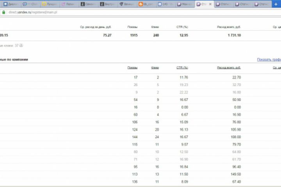Select the spend cell 67.40
Image resolution: width=281 pixels, height=187 pixels.
tap(237, 182)
